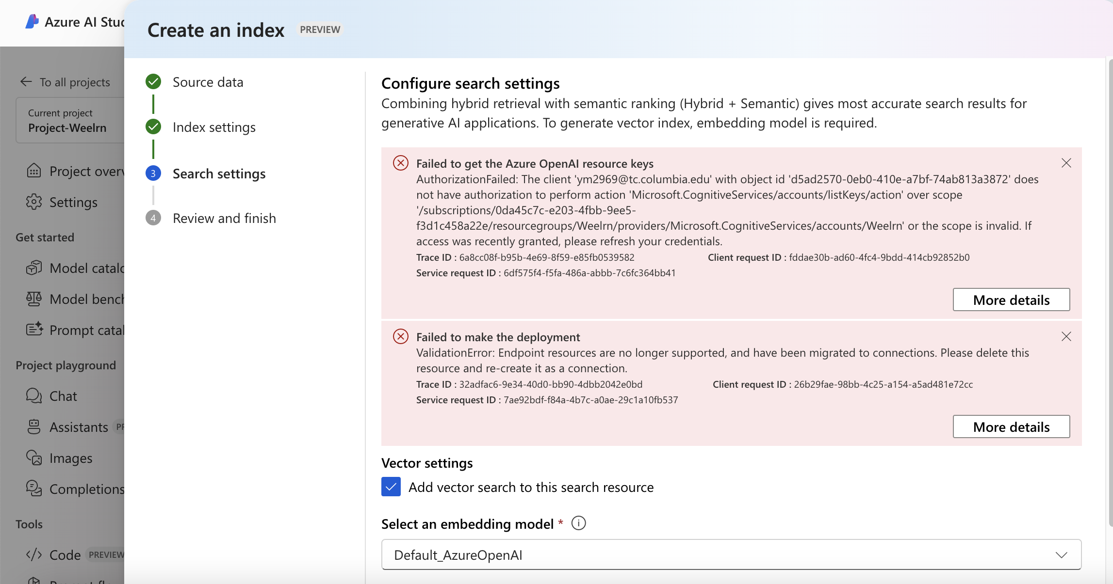This screenshot has width=1113, height=584.
Task: Click the Project playground section label
Action: [65, 365]
